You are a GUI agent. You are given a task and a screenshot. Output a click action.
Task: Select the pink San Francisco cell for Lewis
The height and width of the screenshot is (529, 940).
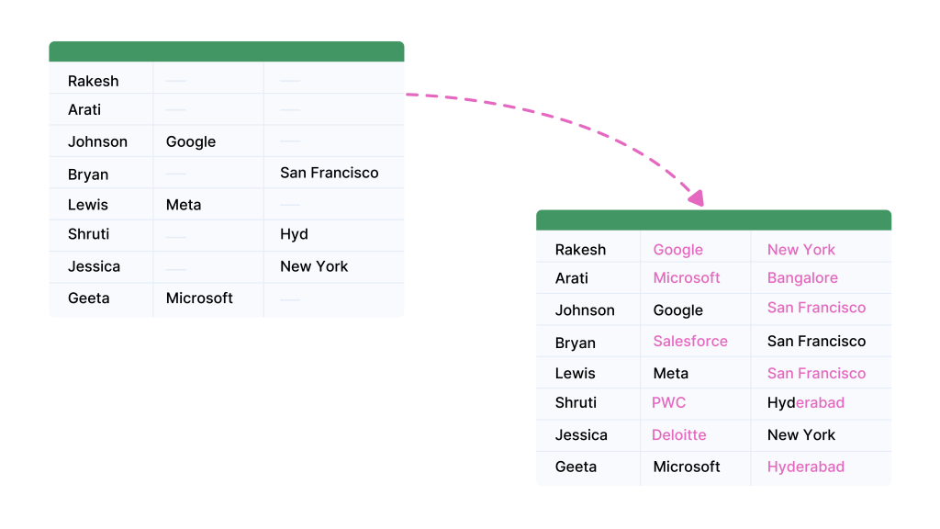coord(822,373)
